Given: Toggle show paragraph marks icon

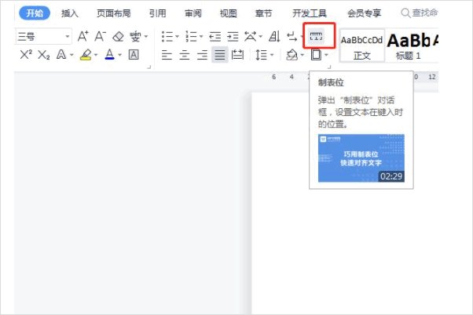Looking at the screenshot, I should 291,37.
